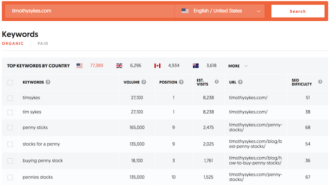This screenshot has height=185, width=330.
Task: Select the ORGANIC keywords tab
Action: (x=13, y=43)
